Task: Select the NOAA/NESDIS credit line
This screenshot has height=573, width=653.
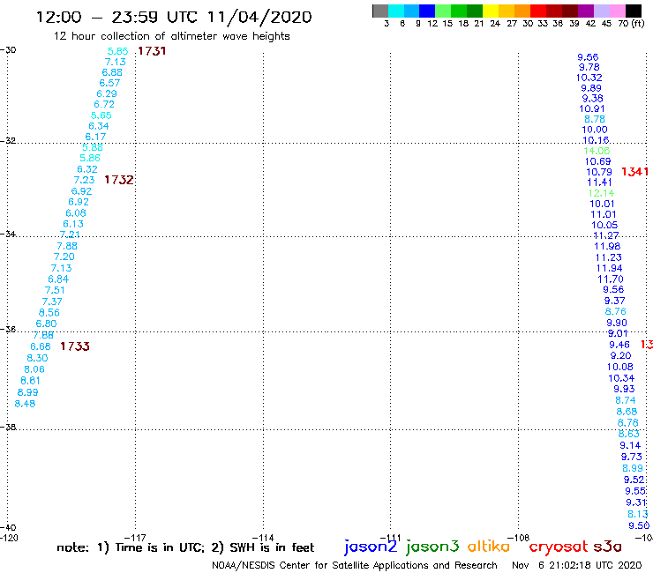Action: (355, 565)
